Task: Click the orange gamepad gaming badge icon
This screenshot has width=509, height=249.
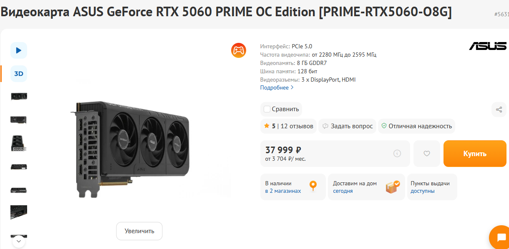Action: (x=239, y=50)
